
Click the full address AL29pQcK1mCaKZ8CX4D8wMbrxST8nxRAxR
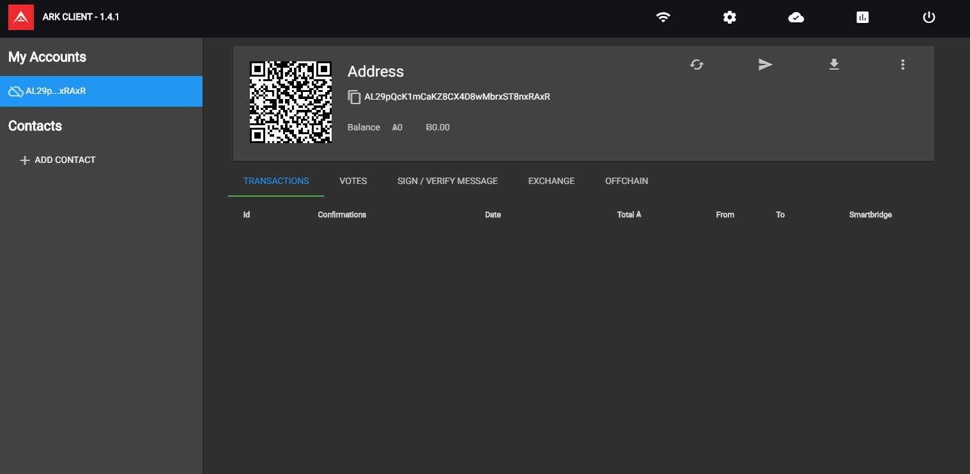pyautogui.click(x=457, y=97)
